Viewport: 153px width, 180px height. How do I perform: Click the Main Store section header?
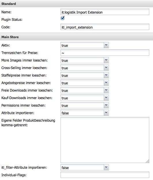pyautogui.click(x=77, y=37)
